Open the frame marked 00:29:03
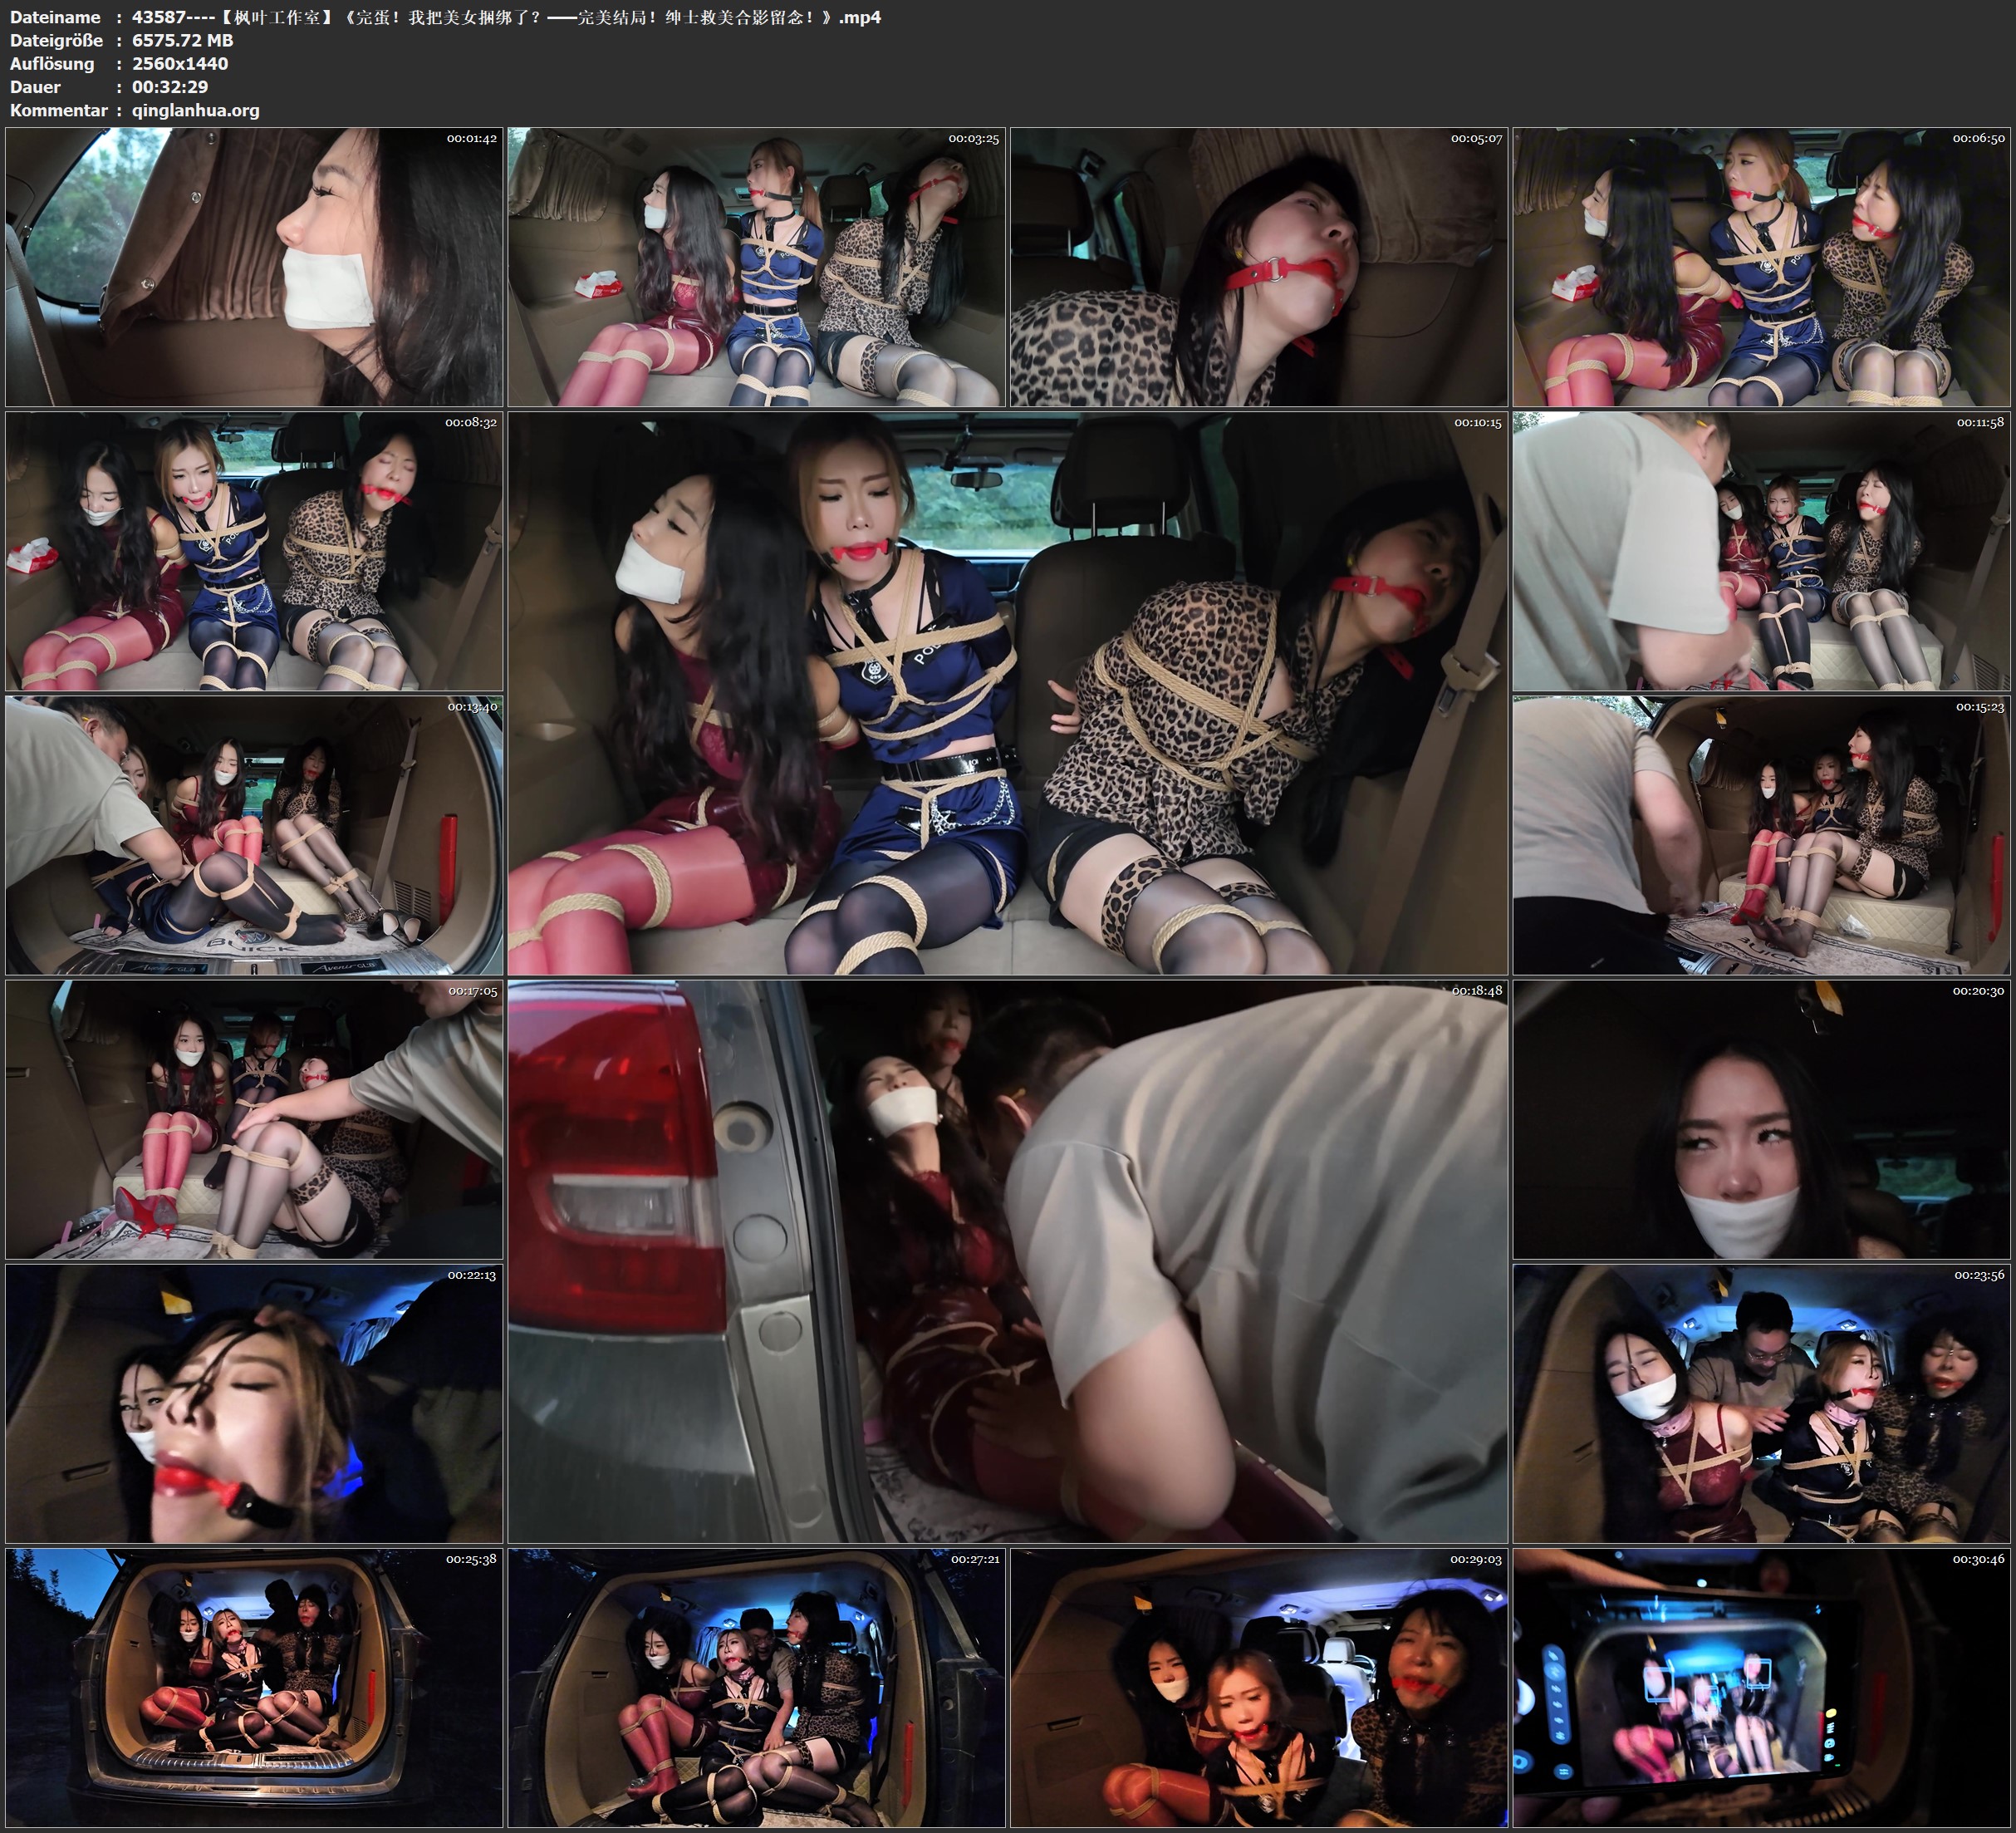Viewport: 2016px width, 1833px height. [1258, 1687]
